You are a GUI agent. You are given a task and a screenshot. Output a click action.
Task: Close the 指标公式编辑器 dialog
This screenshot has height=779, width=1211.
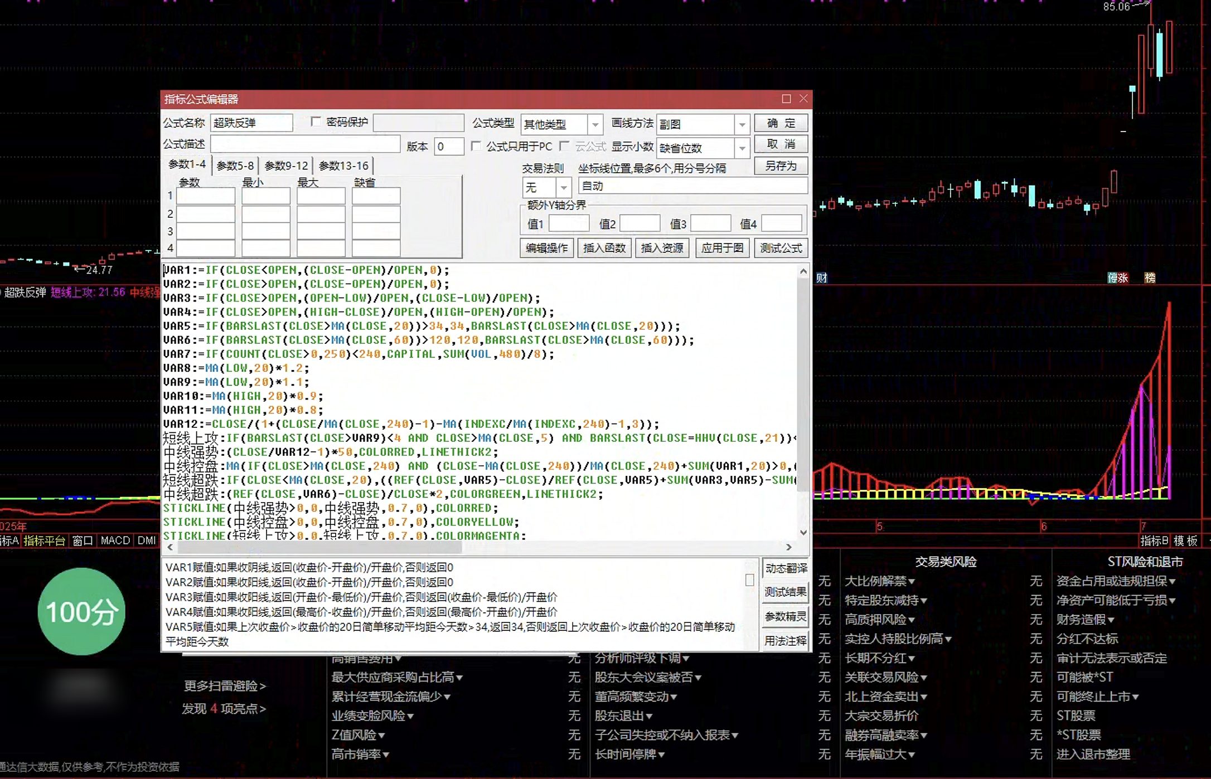[803, 99]
